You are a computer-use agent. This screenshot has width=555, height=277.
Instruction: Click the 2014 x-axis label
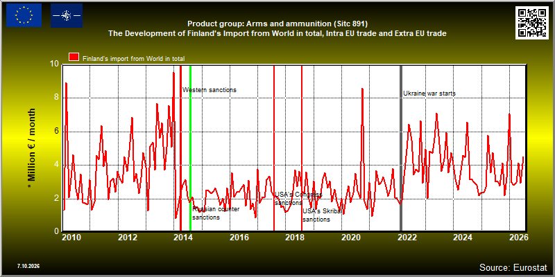point(183,238)
